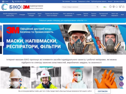Screen dimensions: 126x94
Task: Open the disposable medical clothing category card
Action: pyautogui.click(x=77, y=78)
